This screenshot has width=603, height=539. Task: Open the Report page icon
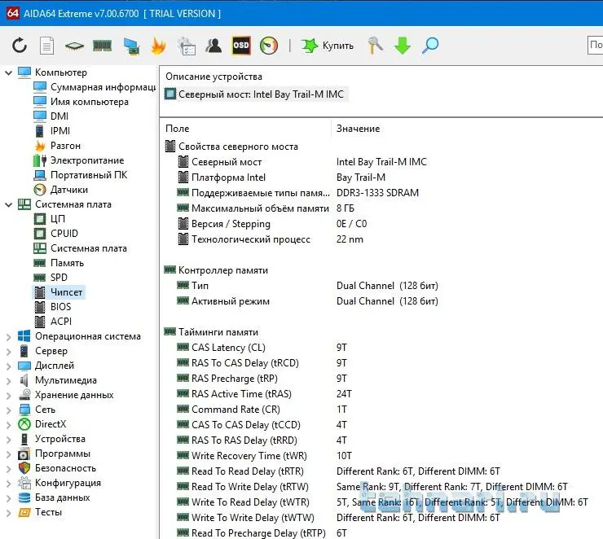pos(47,46)
